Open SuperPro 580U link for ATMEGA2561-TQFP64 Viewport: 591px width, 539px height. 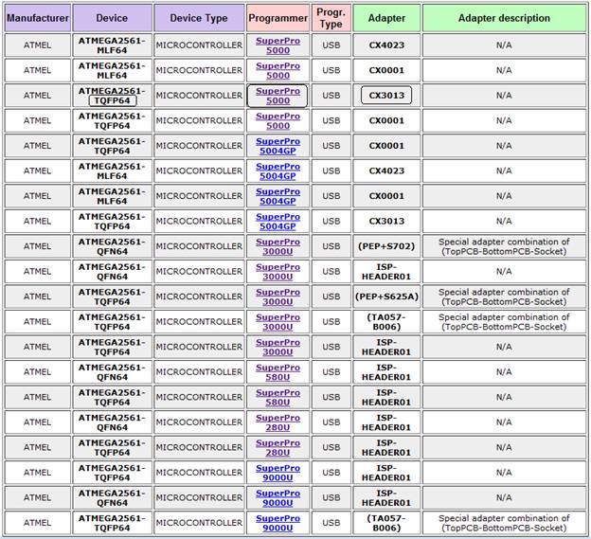click(278, 397)
